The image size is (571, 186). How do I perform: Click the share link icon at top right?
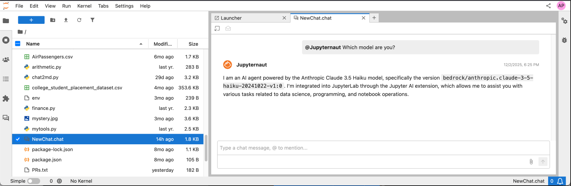point(548,6)
